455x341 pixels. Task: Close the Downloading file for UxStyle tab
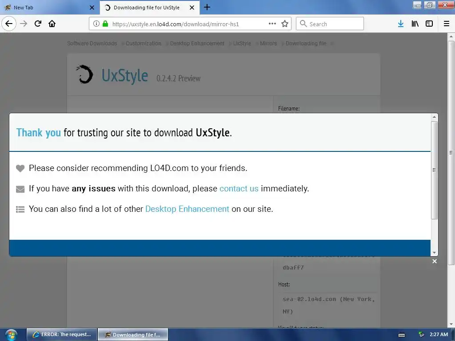[x=192, y=8]
